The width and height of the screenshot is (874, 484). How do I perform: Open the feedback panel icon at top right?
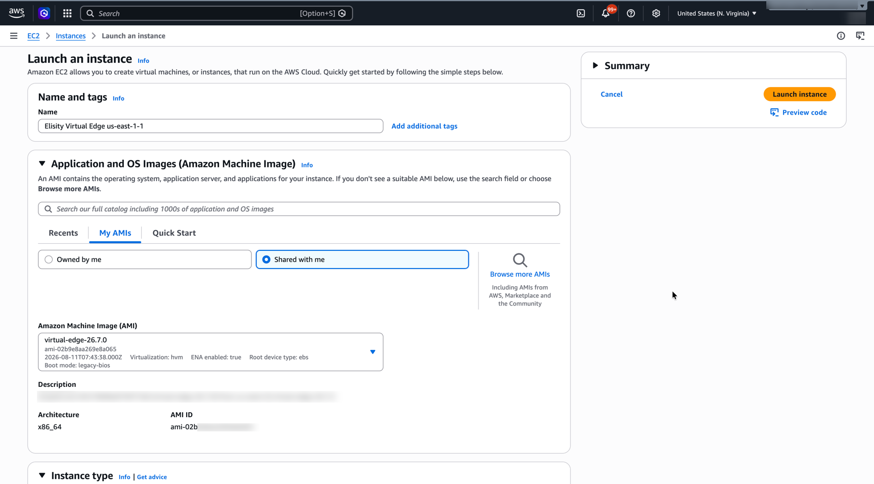click(x=860, y=36)
